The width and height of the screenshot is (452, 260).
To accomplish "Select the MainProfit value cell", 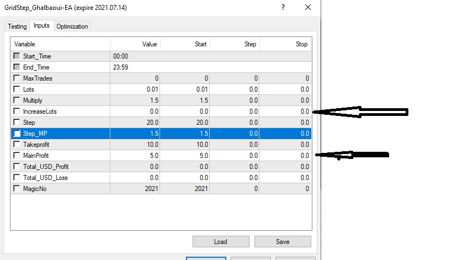I will pyautogui.click(x=135, y=156).
